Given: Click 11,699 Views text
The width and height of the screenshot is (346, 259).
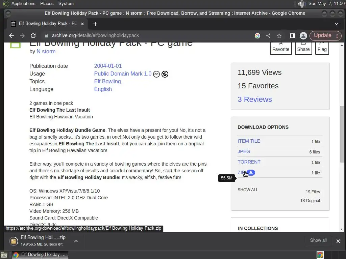Looking at the screenshot, I should 259,73.
